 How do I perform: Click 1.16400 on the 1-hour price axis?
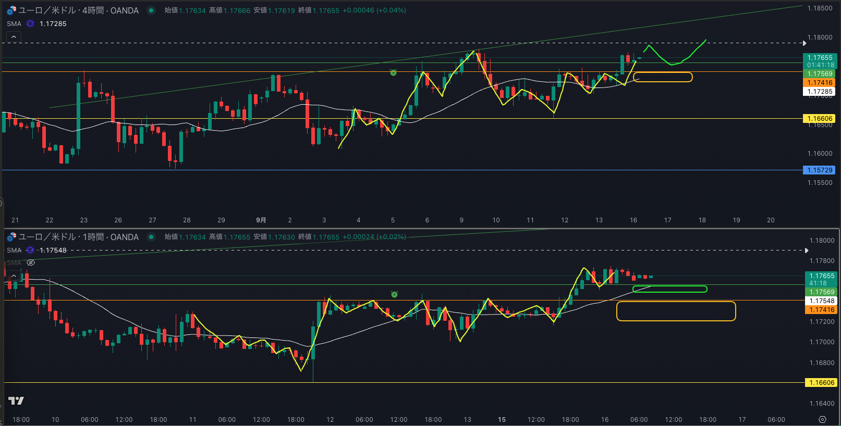(x=822, y=404)
